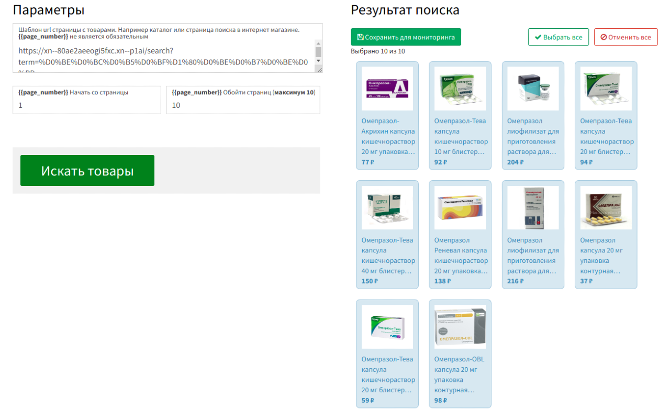Click the Выбрано 10 из 10 status text
670x419 pixels.
(378, 51)
